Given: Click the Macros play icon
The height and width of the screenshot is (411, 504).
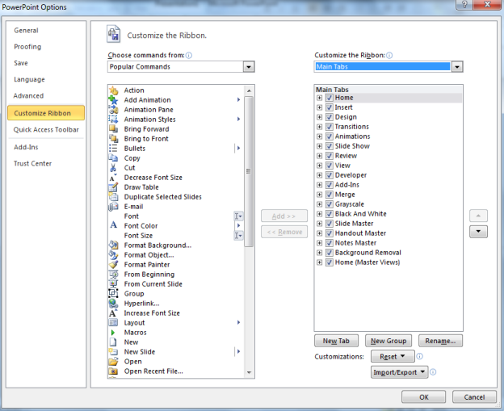Looking at the screenshot, I should click(x=113, y=332).
